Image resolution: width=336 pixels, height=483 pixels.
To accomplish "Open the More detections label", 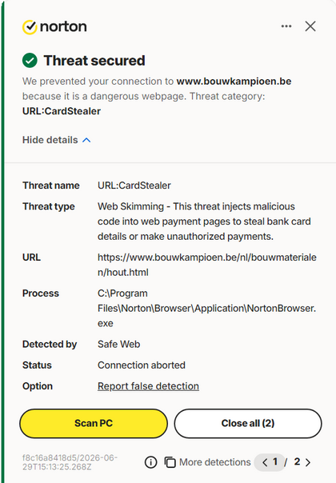I will 215,462.
